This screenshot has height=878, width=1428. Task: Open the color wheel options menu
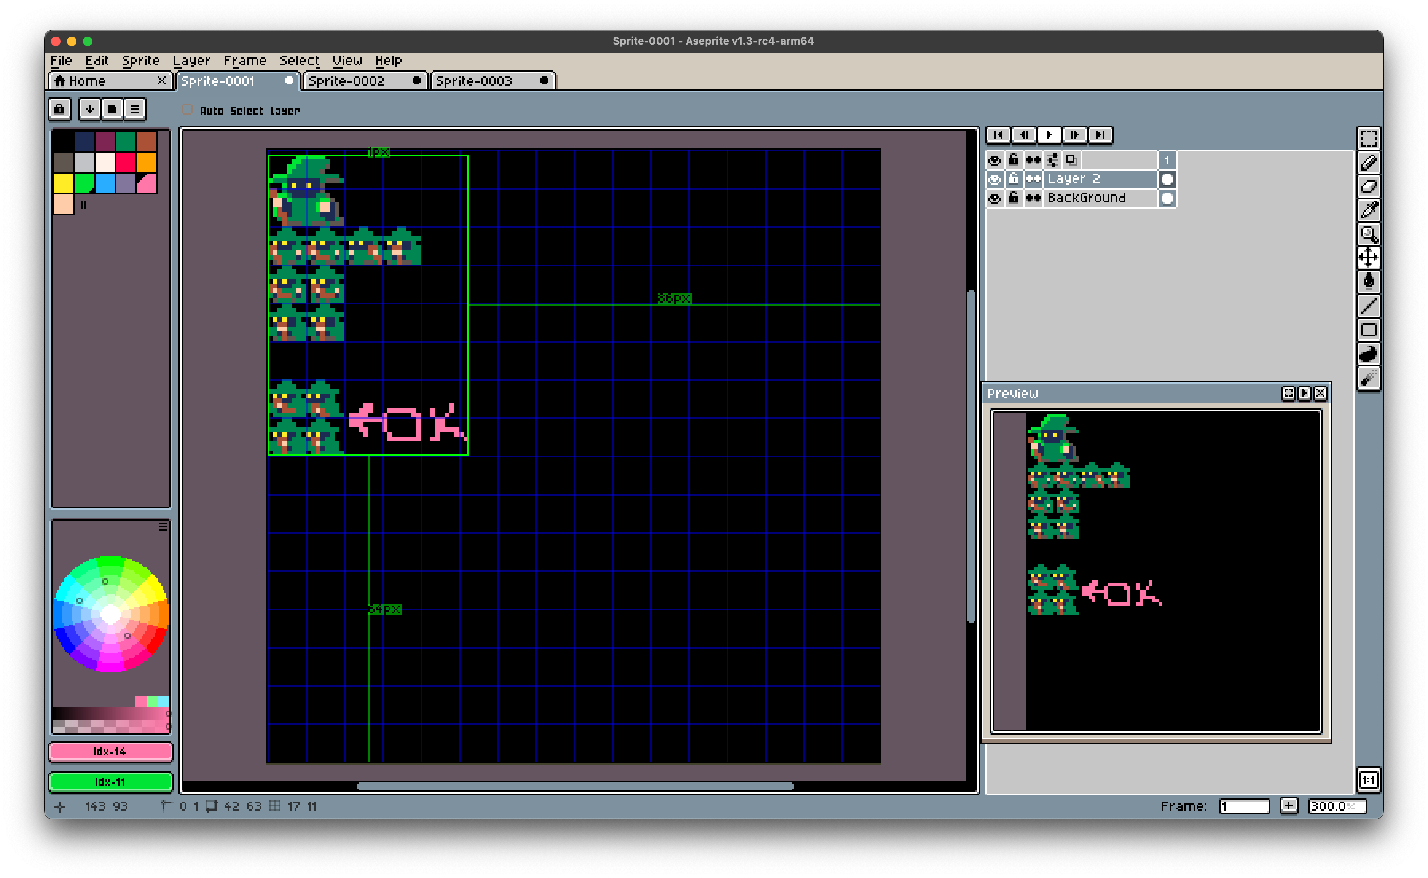coord(163,526)
